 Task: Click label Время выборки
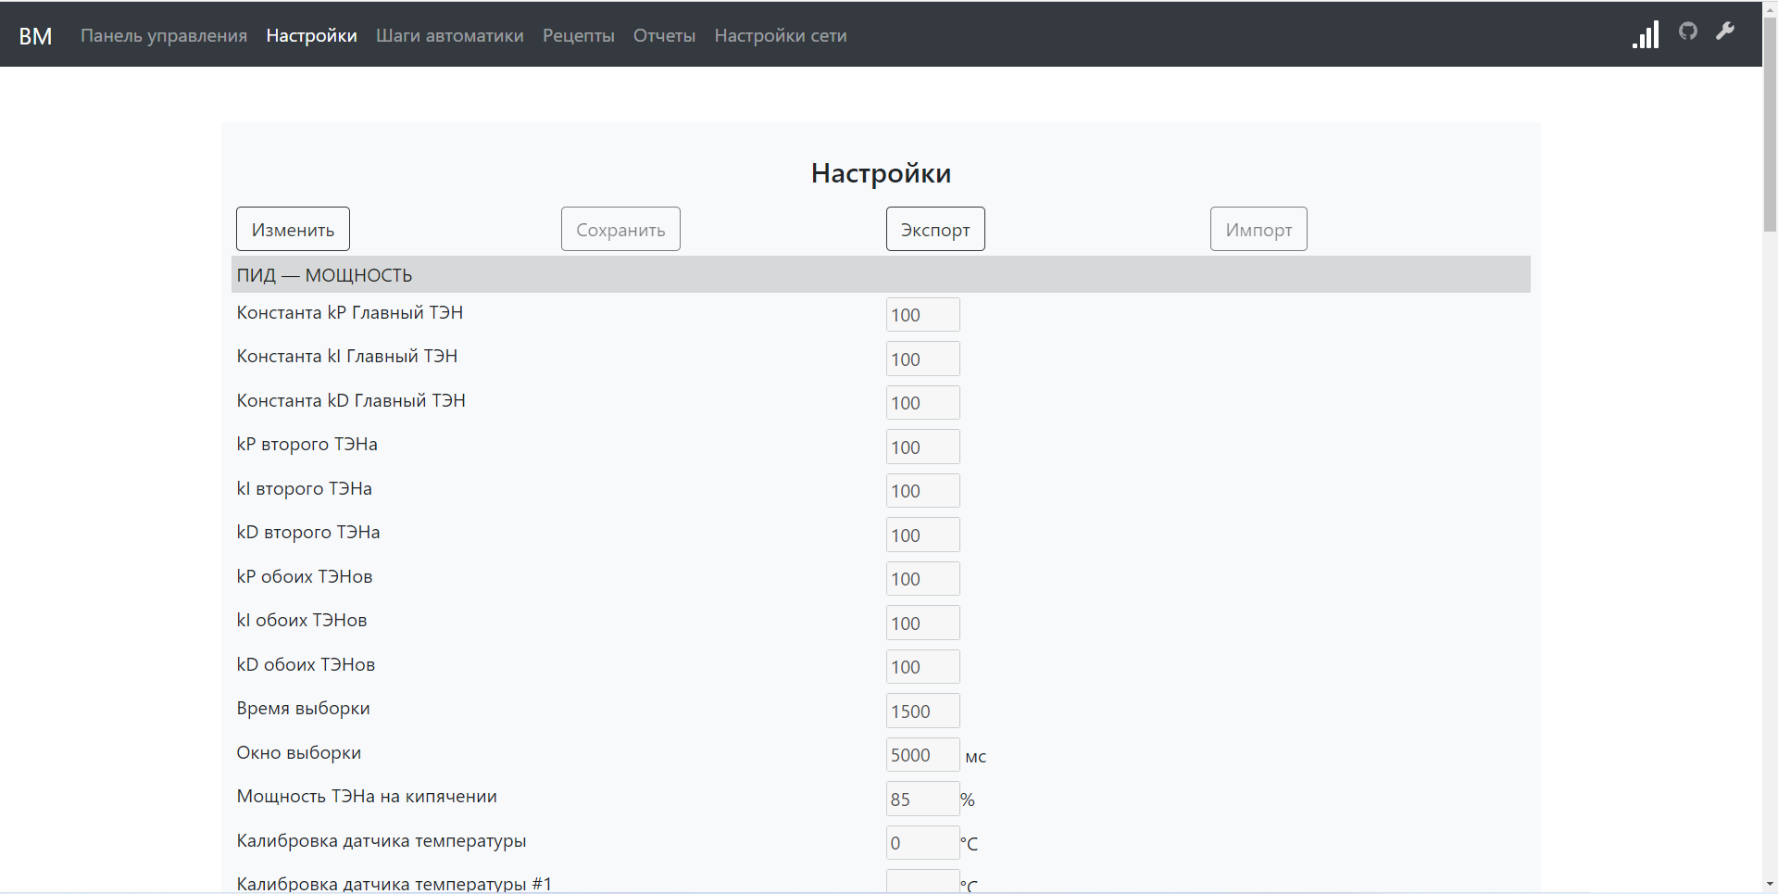point(303,708)
